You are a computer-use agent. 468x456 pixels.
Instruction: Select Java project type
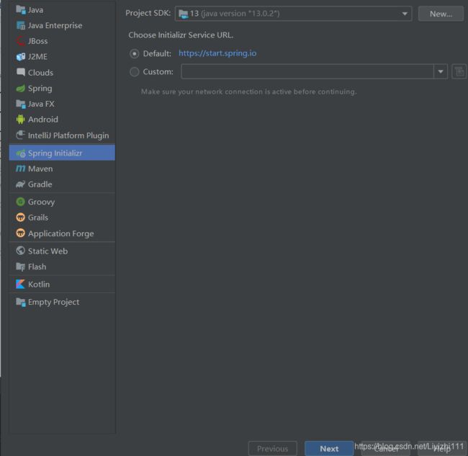pyautogui.click(x=62, y=10)
